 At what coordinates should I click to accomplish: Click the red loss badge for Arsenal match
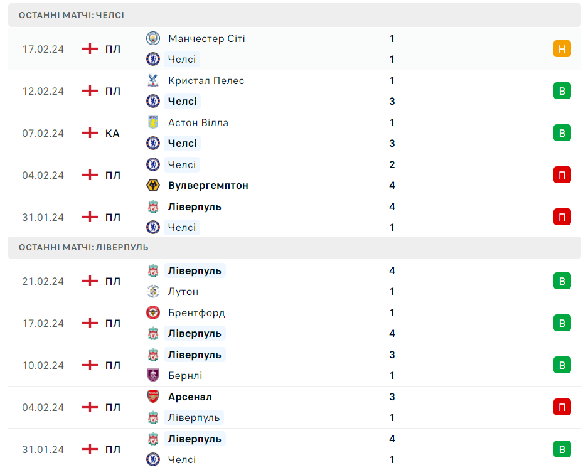(x=562, y=407)
